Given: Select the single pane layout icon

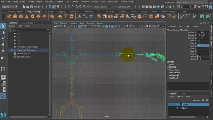Looking at the screenshot, I should coord(3,77).
